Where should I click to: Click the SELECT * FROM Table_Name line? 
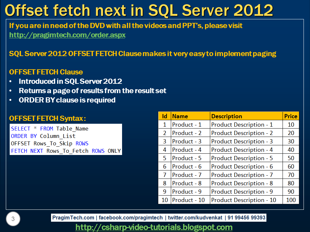pyautogui.click(x=50, y=128)
